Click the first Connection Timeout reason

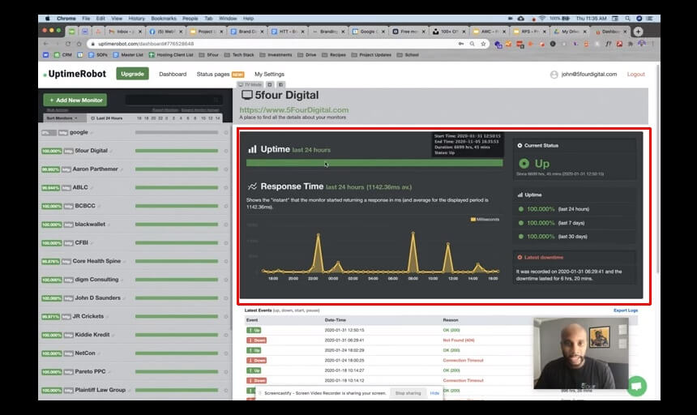pyautogui.click(x=463, y=361)
